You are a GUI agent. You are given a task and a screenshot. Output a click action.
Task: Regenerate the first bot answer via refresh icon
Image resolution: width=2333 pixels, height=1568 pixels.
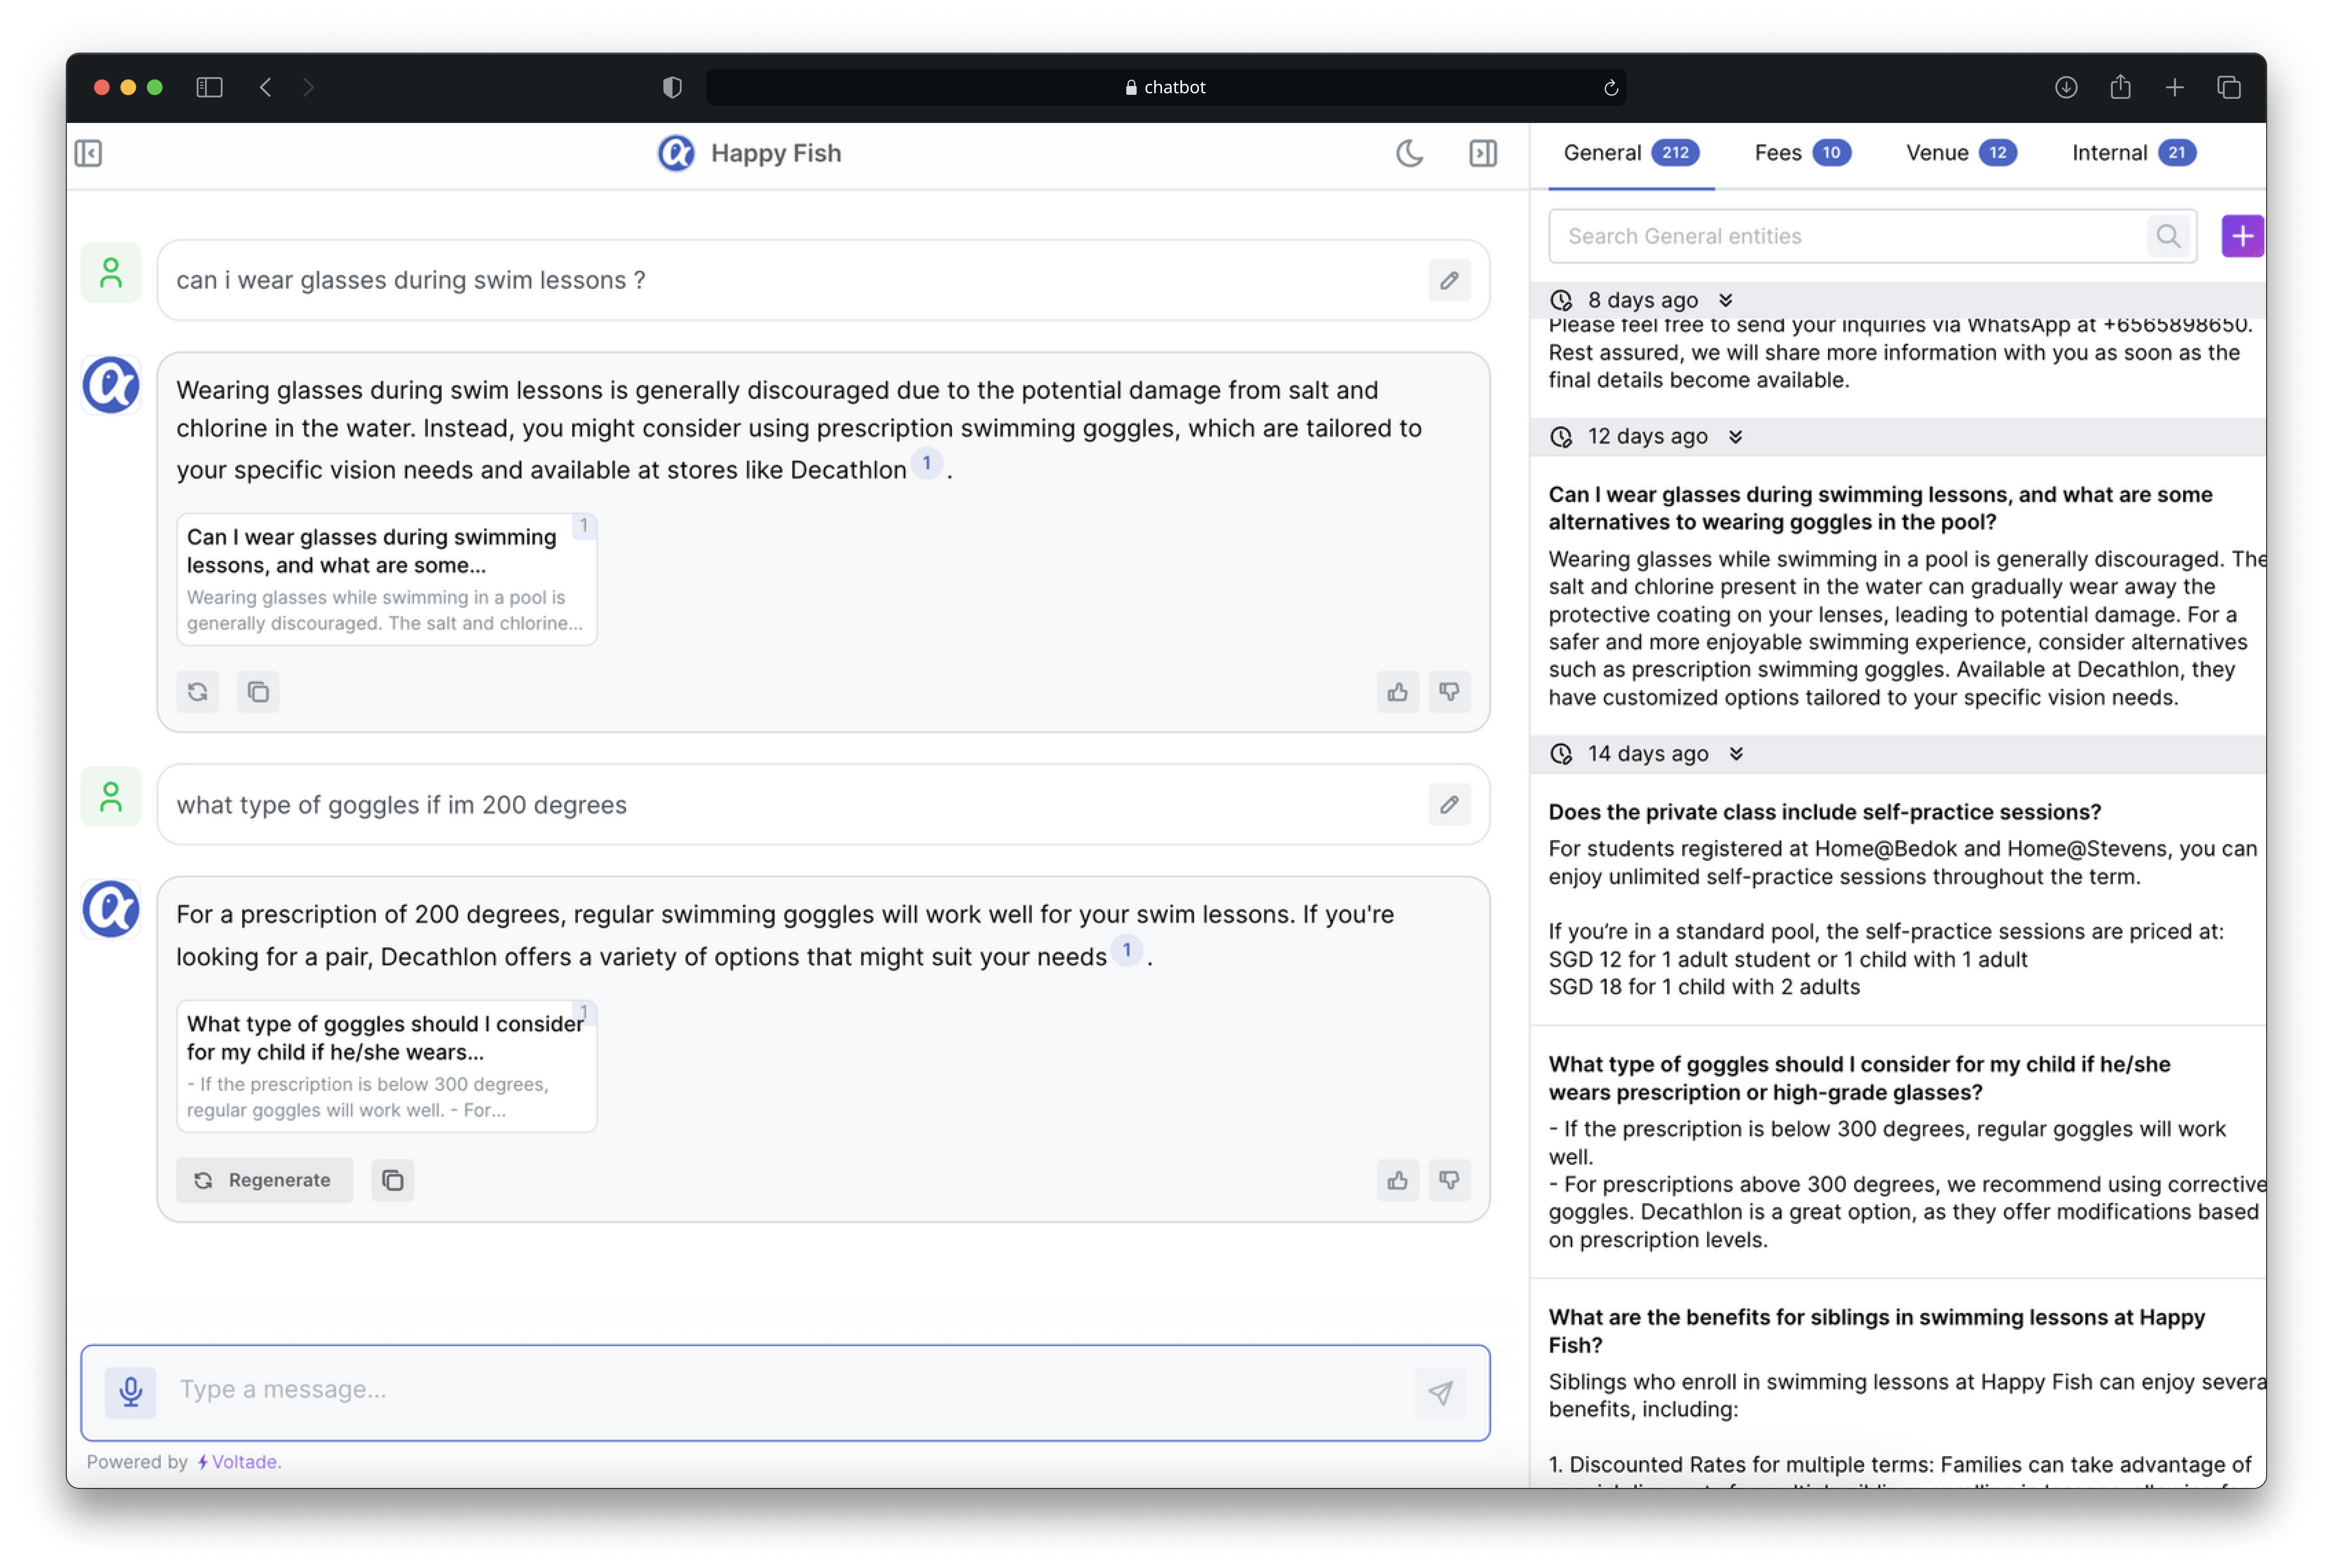[198, 692]
